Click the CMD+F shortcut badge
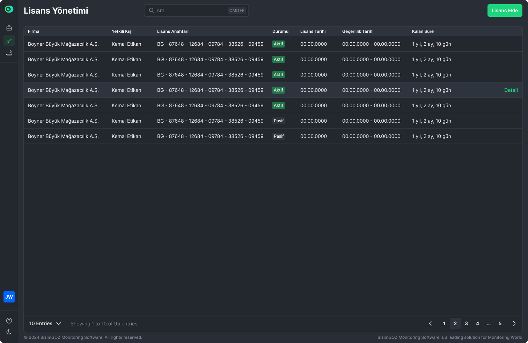Image resolution: width=528 pixels, height=343 pixels. (237, 10)
